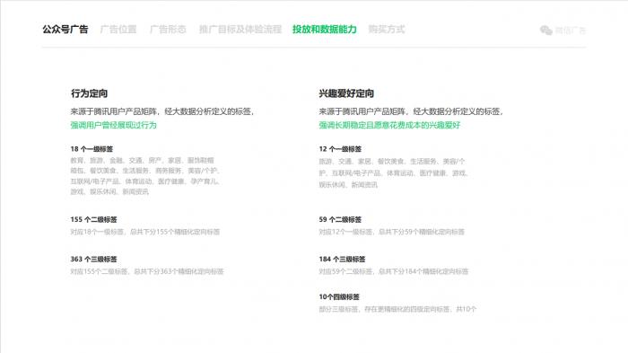Viewport: 628px width, 353px height.
Task: Click description 对应12个一级标签 under 59 label
Action: (392, 232)
